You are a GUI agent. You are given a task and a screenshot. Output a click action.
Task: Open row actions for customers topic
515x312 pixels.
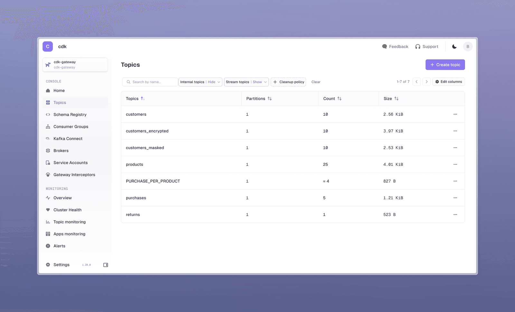tap(455, 114)
